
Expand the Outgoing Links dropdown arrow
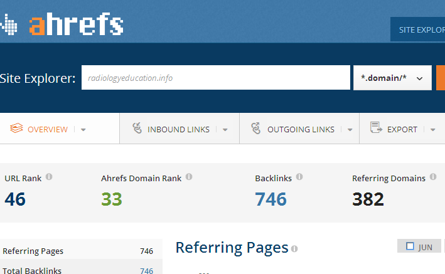(x=350, y=130)
